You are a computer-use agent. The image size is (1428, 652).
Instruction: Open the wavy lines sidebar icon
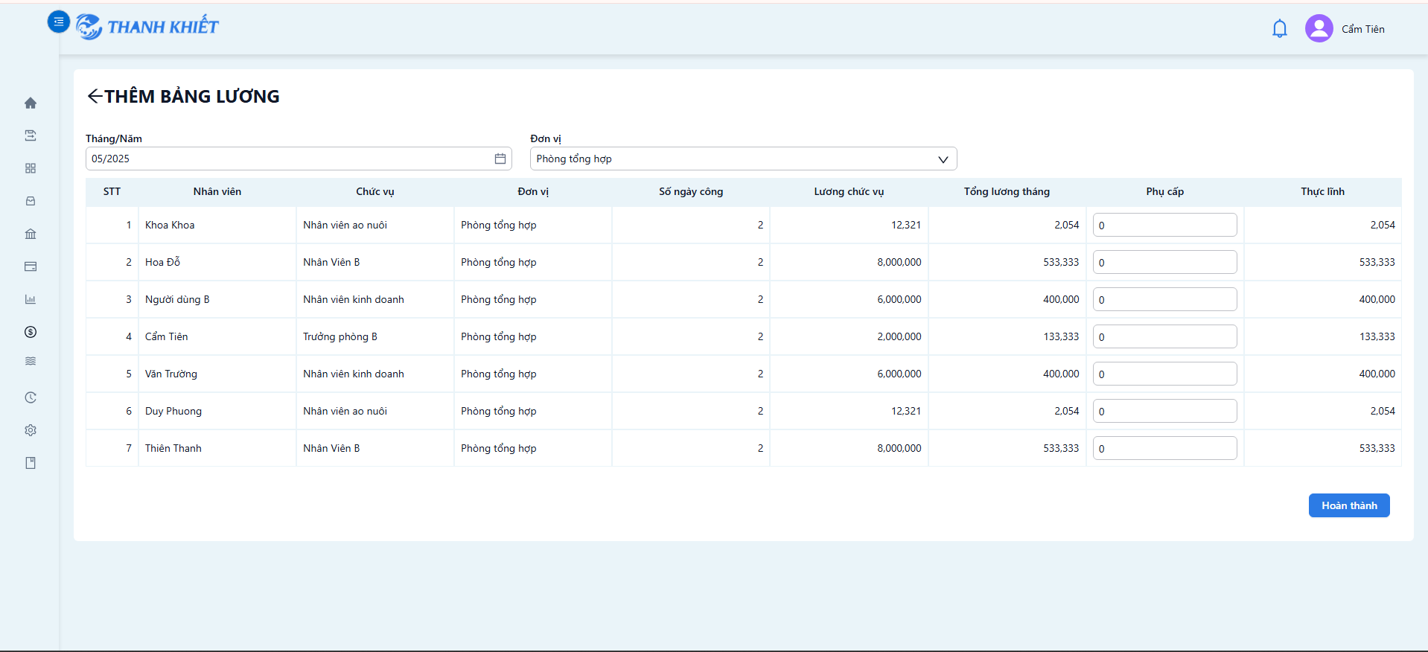click(x=31, y=361)
